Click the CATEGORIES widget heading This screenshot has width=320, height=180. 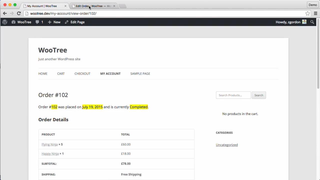[x=224, y=133]
